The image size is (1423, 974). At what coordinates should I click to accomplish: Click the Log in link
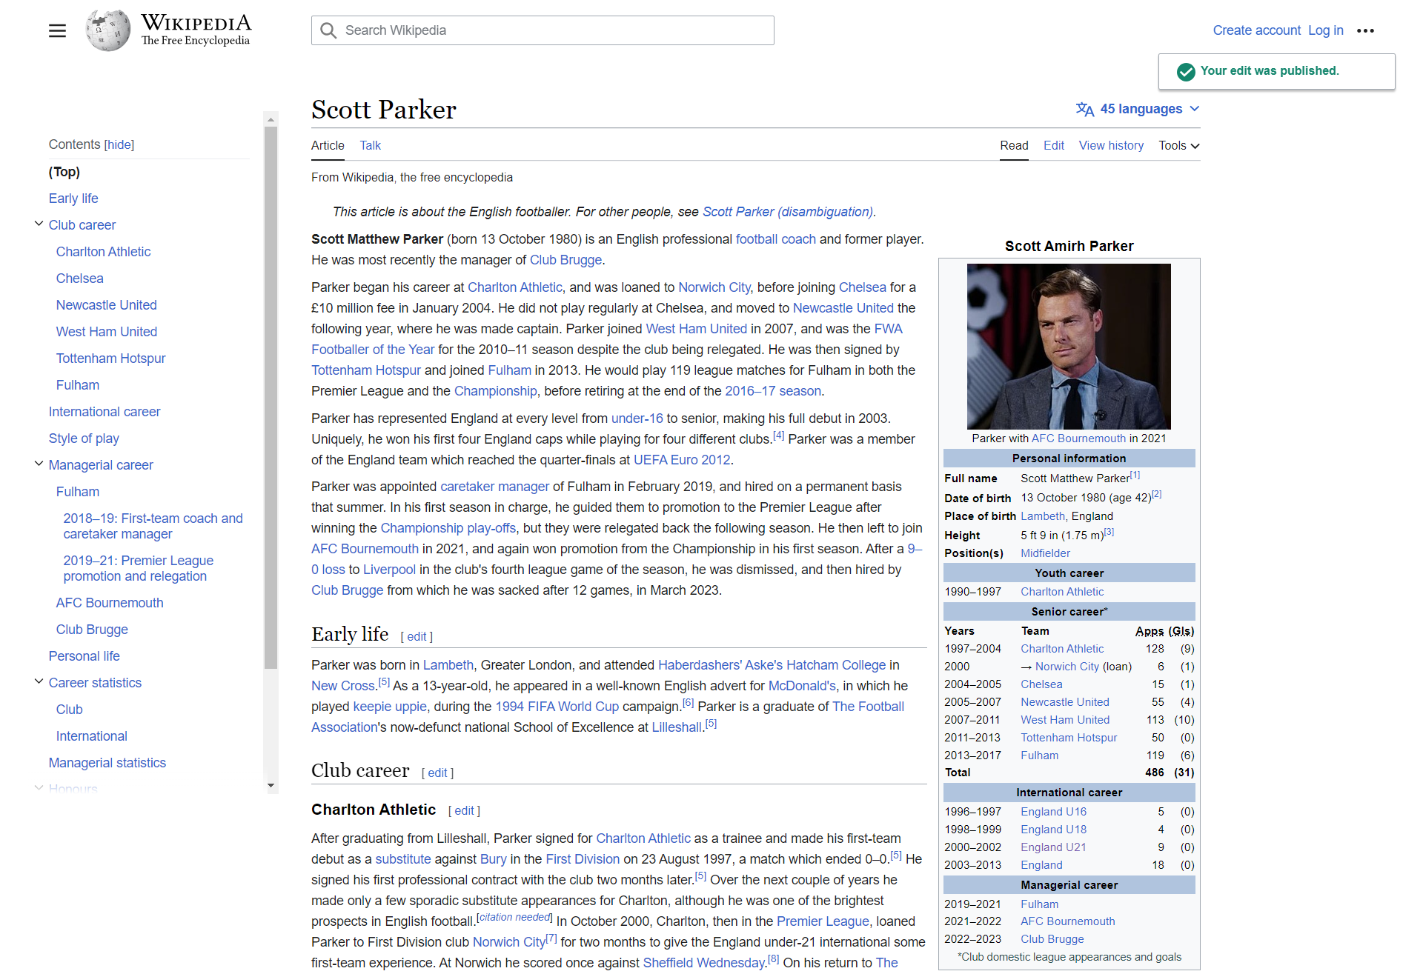coord(1325,30)
